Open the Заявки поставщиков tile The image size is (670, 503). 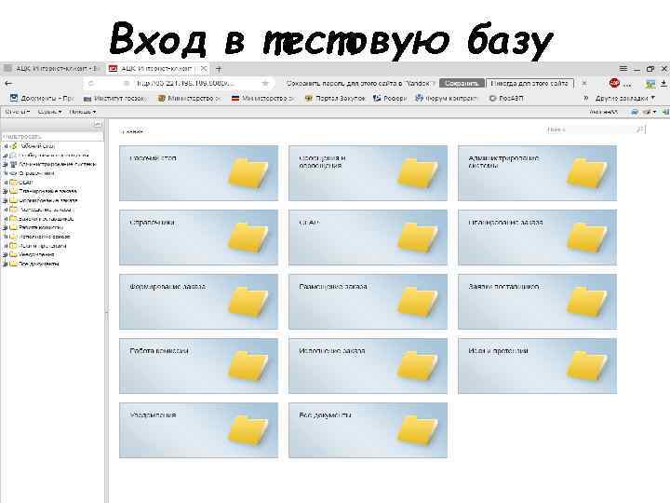tap(538, 302)
